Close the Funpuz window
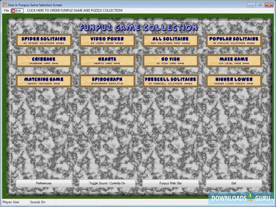The width and height of the screenshot is (276, 207). [x=269, y=5]
